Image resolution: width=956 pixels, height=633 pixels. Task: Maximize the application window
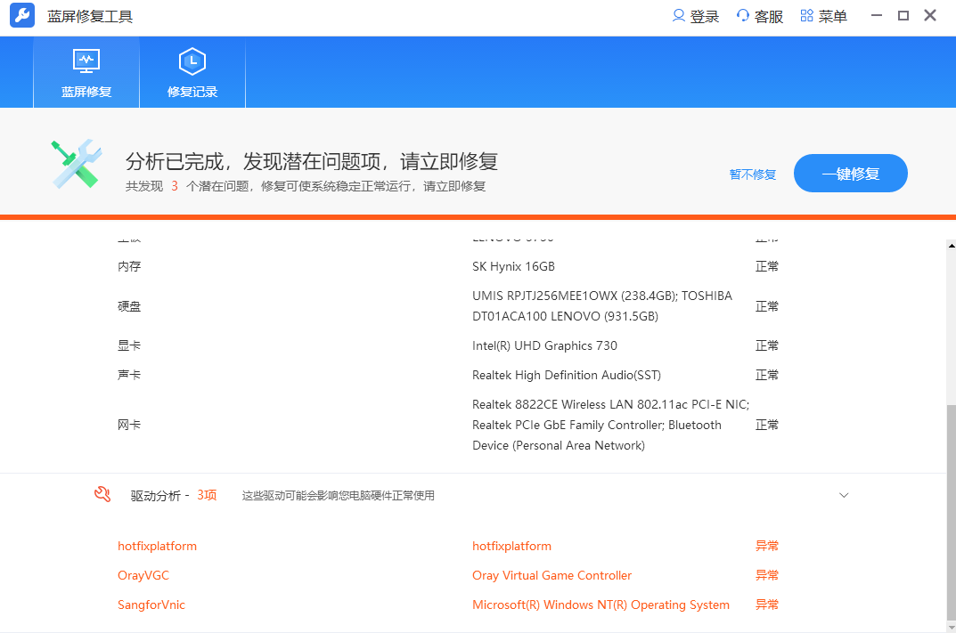tap(903, 16)
